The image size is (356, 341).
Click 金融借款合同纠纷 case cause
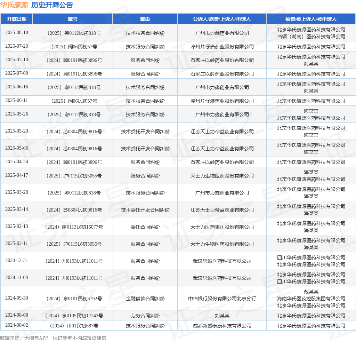pos(145,299)
